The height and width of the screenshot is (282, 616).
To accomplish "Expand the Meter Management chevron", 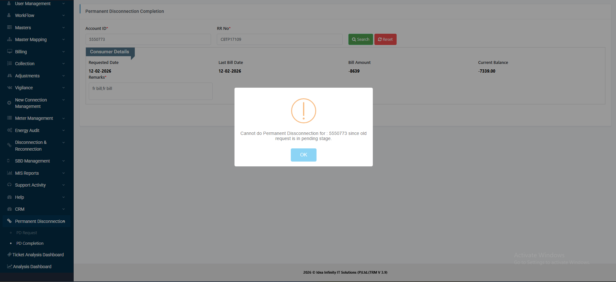I will tap(63, 118).
